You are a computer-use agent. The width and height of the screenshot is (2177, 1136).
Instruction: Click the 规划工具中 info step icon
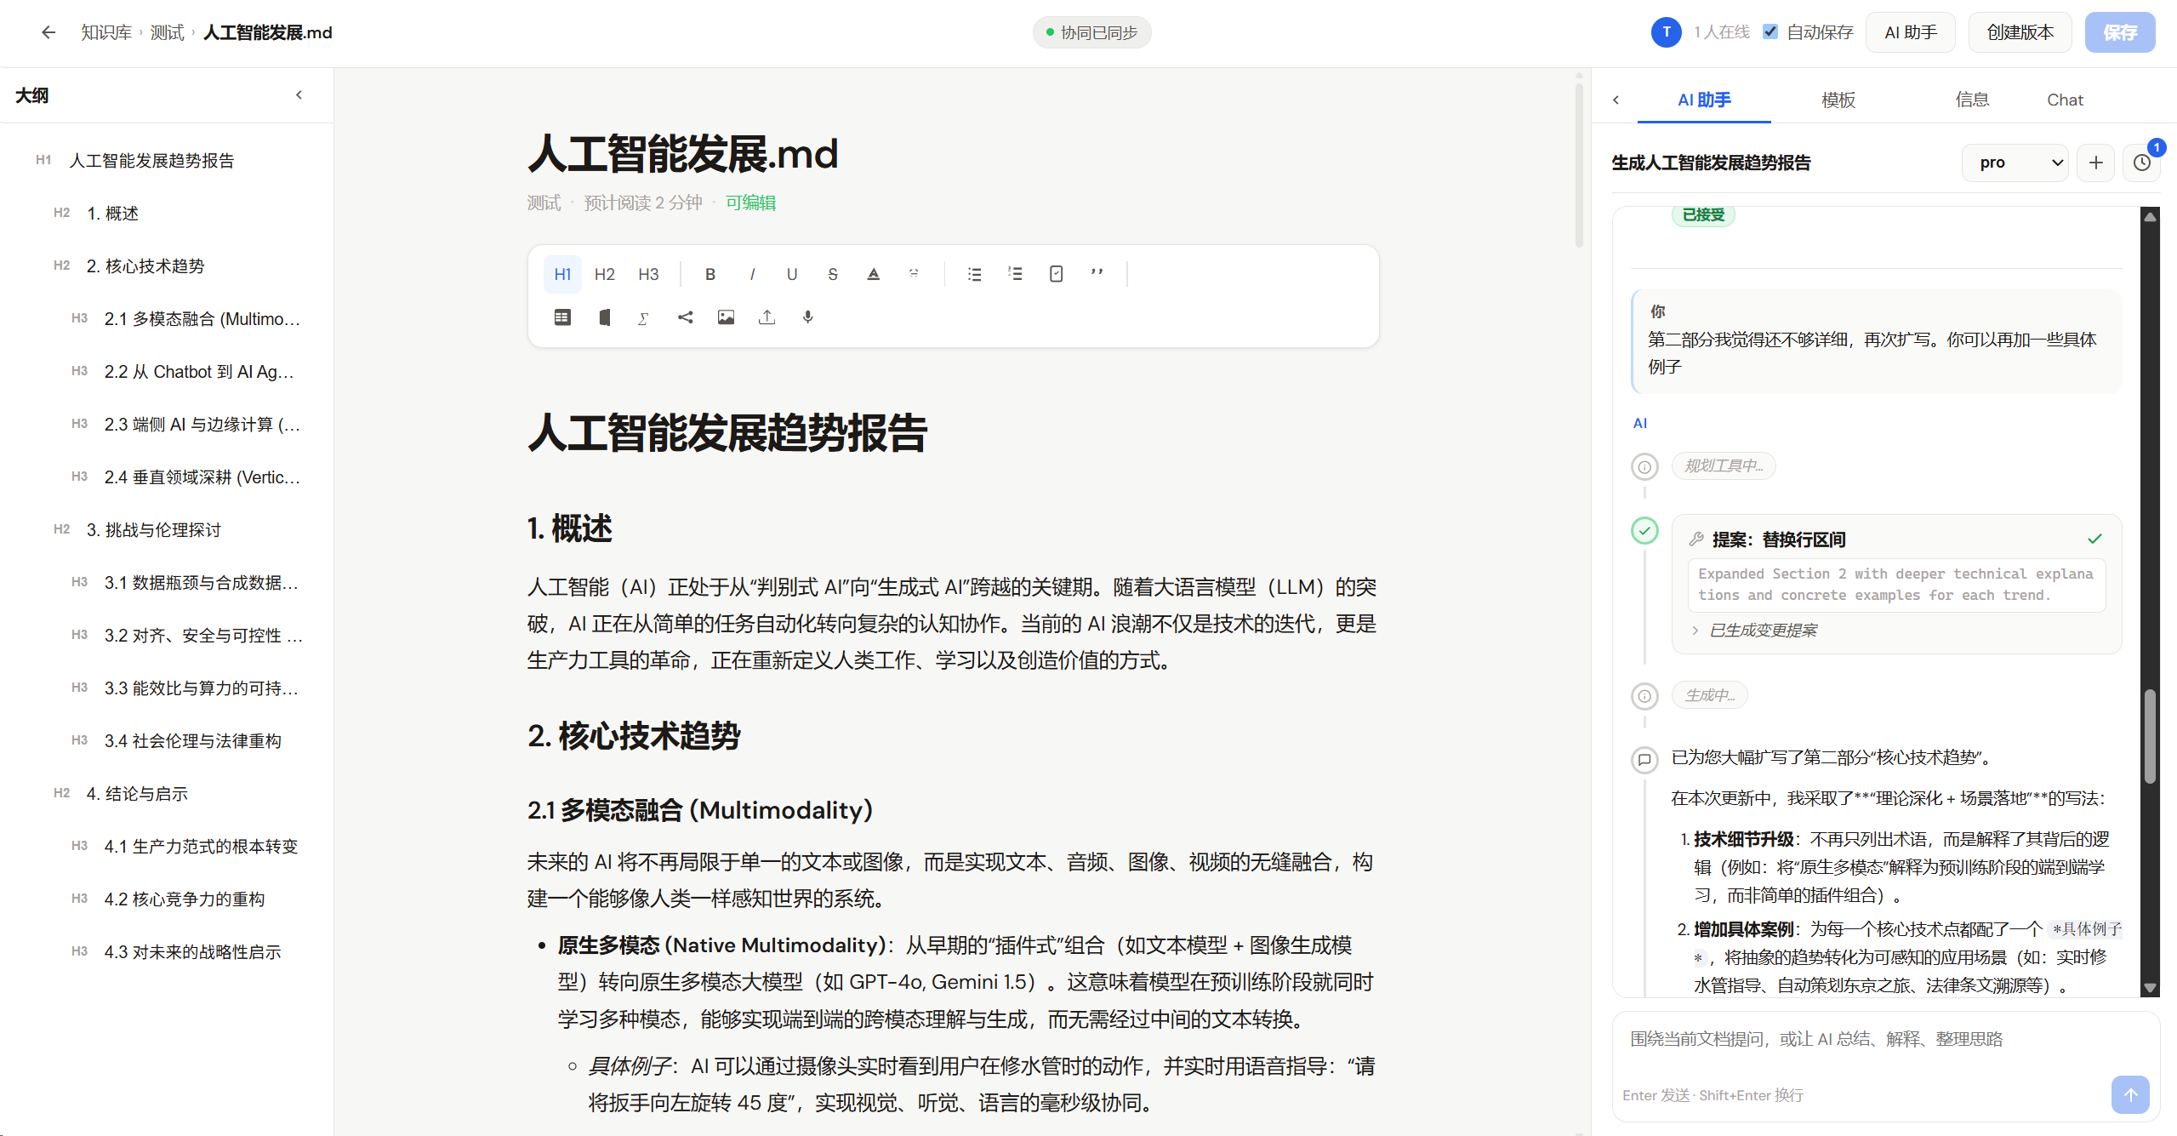pyautogui.click(x=1644, y=466)
